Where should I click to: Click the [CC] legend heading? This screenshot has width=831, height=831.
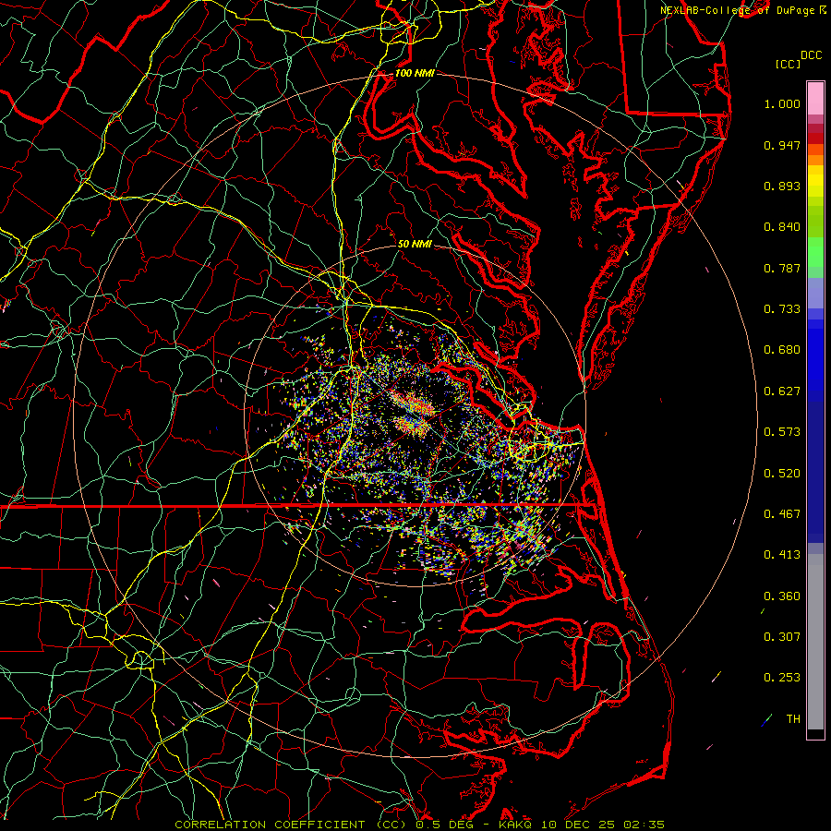click(788, 64)
